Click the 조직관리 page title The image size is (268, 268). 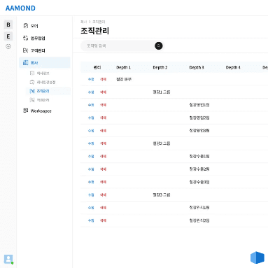[94, 31]
